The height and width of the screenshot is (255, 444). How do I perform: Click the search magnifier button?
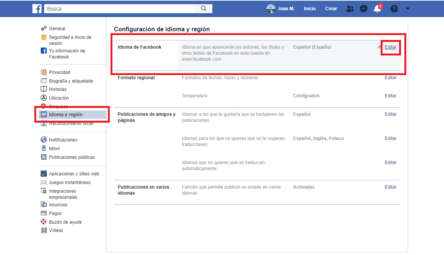coord(204,9)
